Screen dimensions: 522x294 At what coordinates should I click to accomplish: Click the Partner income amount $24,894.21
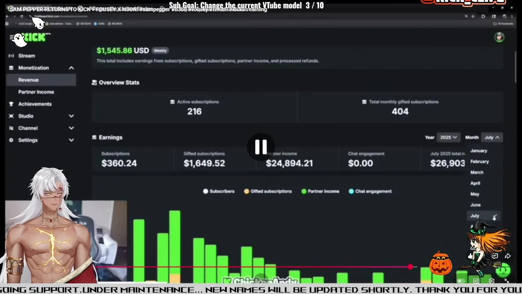289,163
